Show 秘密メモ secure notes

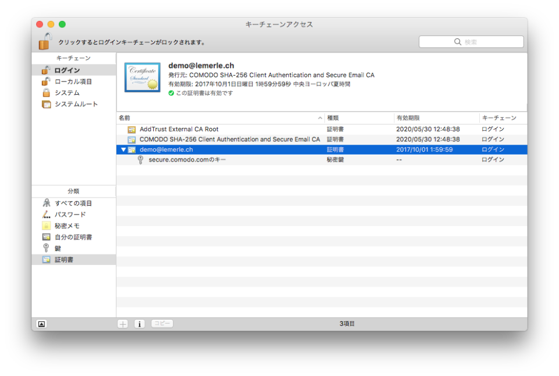pos(67,225)
